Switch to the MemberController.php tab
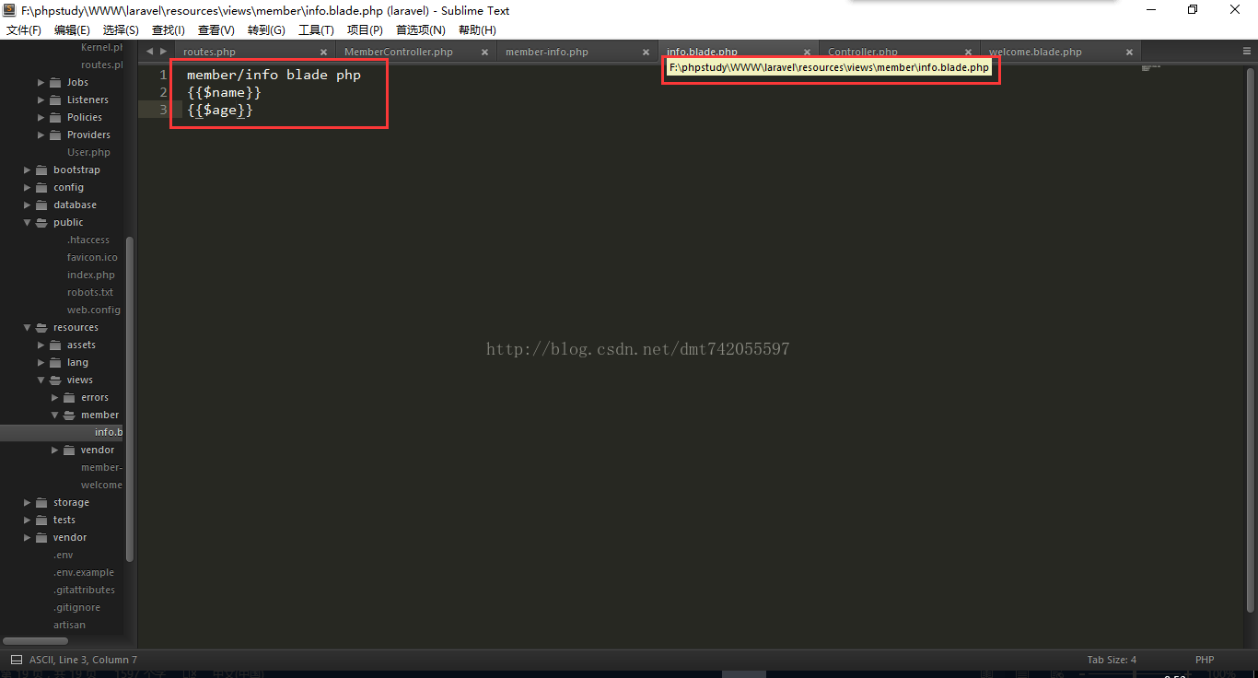Image resolution: width=1258 pixels, height=678 pixels. (x=399, y=52)
